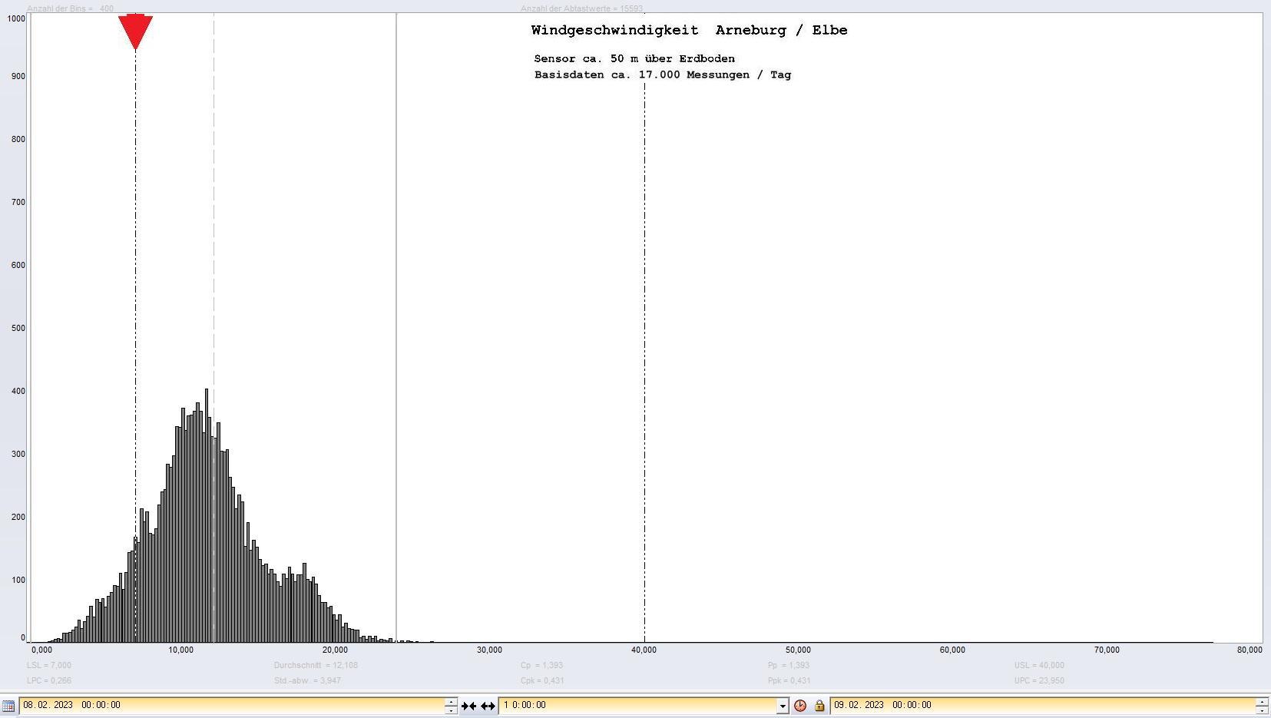
Task: Increase start date with up spinner
Action: 451,701
